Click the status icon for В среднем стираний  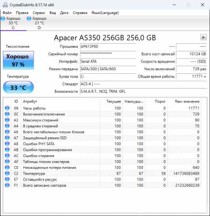tap(7, 126)
